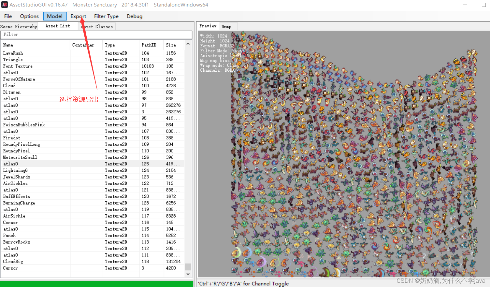Screen dimensions: 490x287
Task: Select the Corner asset row
Action: point(93,222)
